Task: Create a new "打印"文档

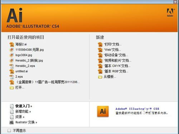Action: pyautogui.click(x=113, y=45)
